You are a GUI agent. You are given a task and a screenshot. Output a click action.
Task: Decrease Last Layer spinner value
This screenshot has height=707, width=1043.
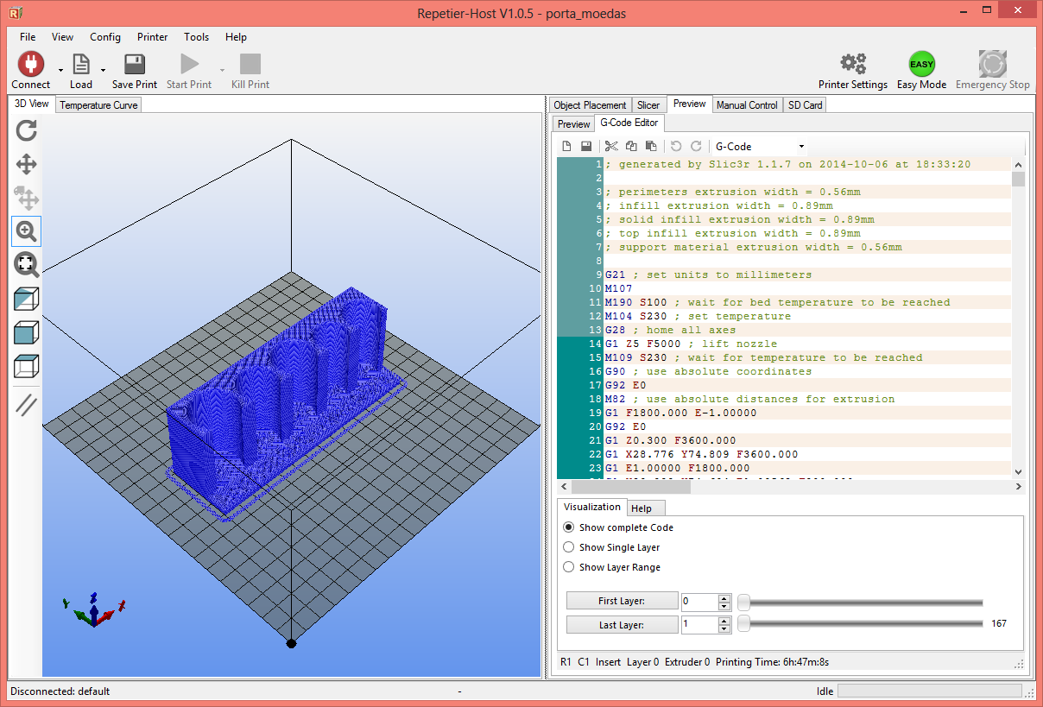[x=724, y=630]
